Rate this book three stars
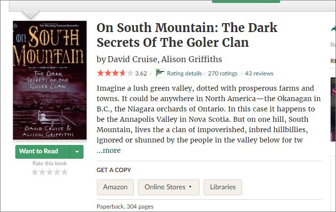Image resolution: width=336 pixels, height=212 pixels. click(49, 172)
